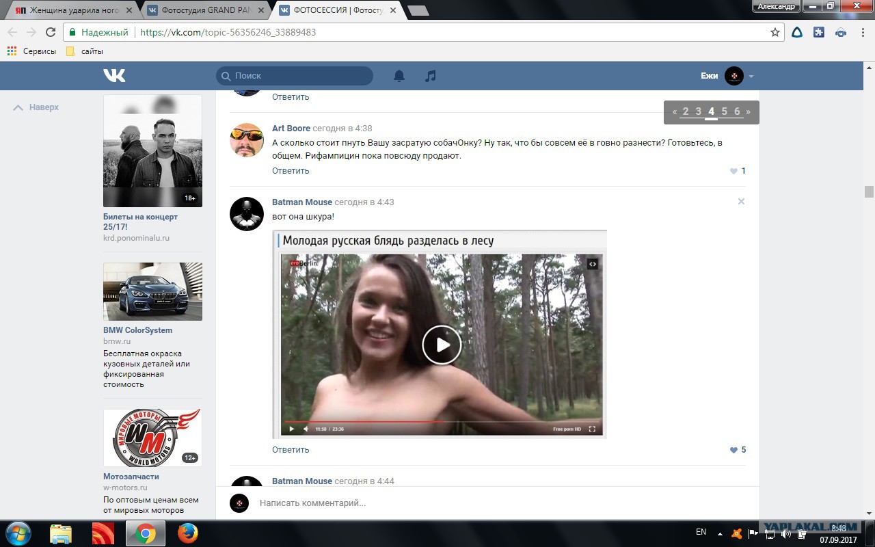Open BMW ColorSystem ad link
Screen dimensions: 875x547
(x=137, y=330)
